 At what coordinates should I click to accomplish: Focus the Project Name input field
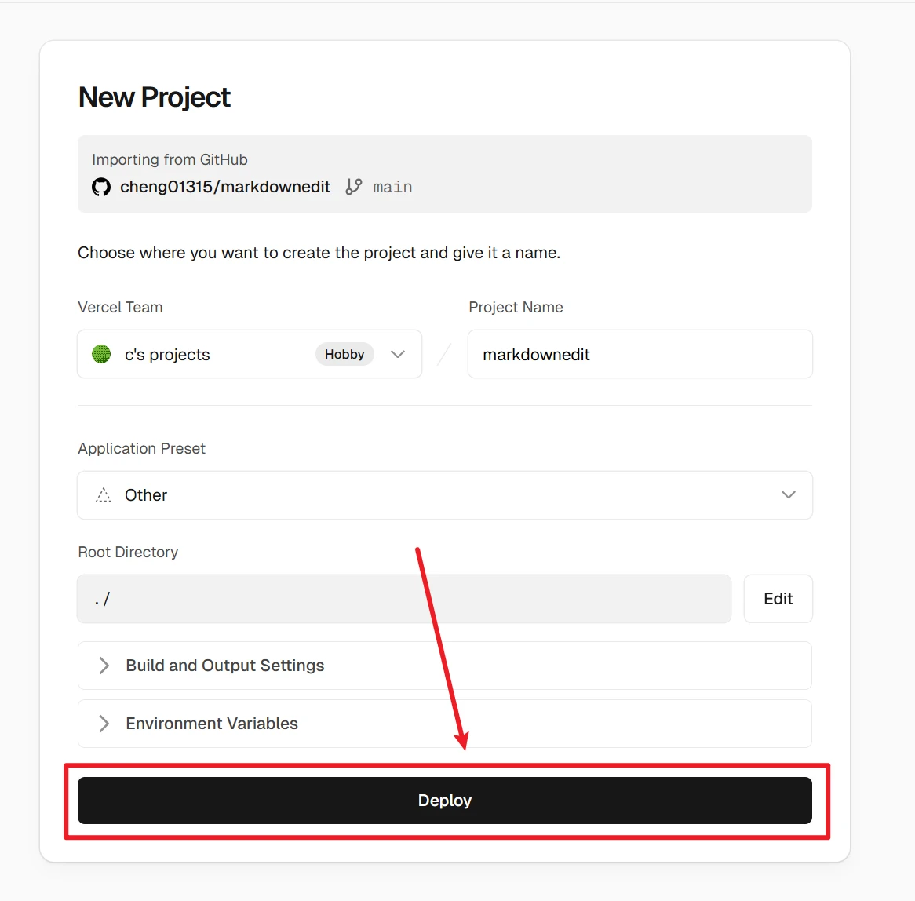[640, 354]
